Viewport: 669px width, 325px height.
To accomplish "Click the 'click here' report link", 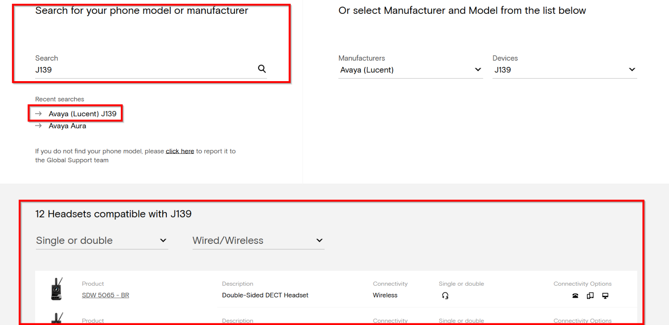I will pyautogui.click(x=180, y=151).
